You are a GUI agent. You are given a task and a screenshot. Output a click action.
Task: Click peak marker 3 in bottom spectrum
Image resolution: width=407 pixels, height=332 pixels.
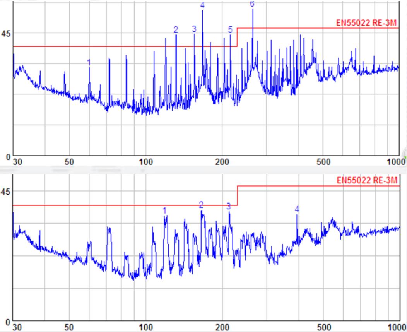228,206
